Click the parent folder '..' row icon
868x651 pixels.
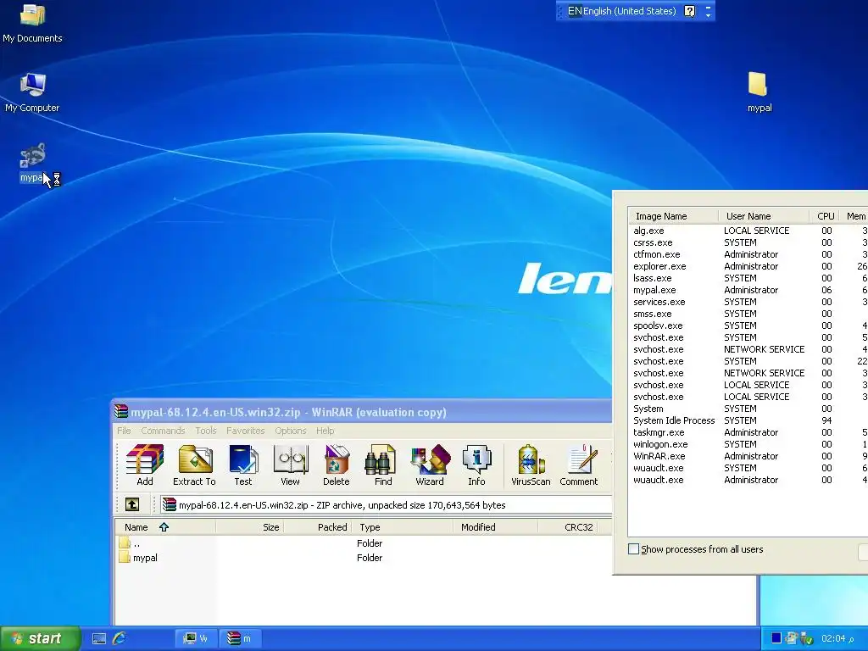tap(125, 543)
